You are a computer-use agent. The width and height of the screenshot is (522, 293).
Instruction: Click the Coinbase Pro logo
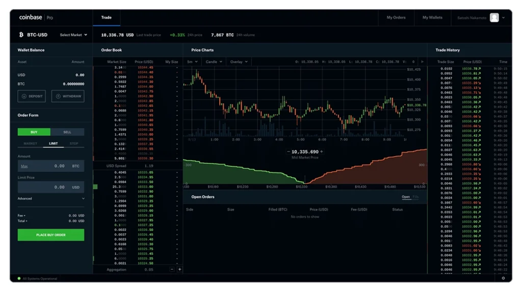36,17
